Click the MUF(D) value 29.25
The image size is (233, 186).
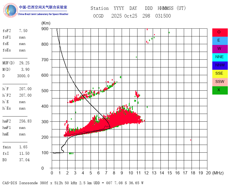point(24,63)
